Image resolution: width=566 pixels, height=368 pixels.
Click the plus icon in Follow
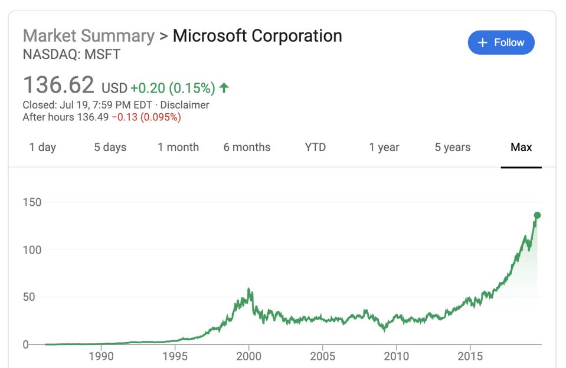tap(483, 42)
